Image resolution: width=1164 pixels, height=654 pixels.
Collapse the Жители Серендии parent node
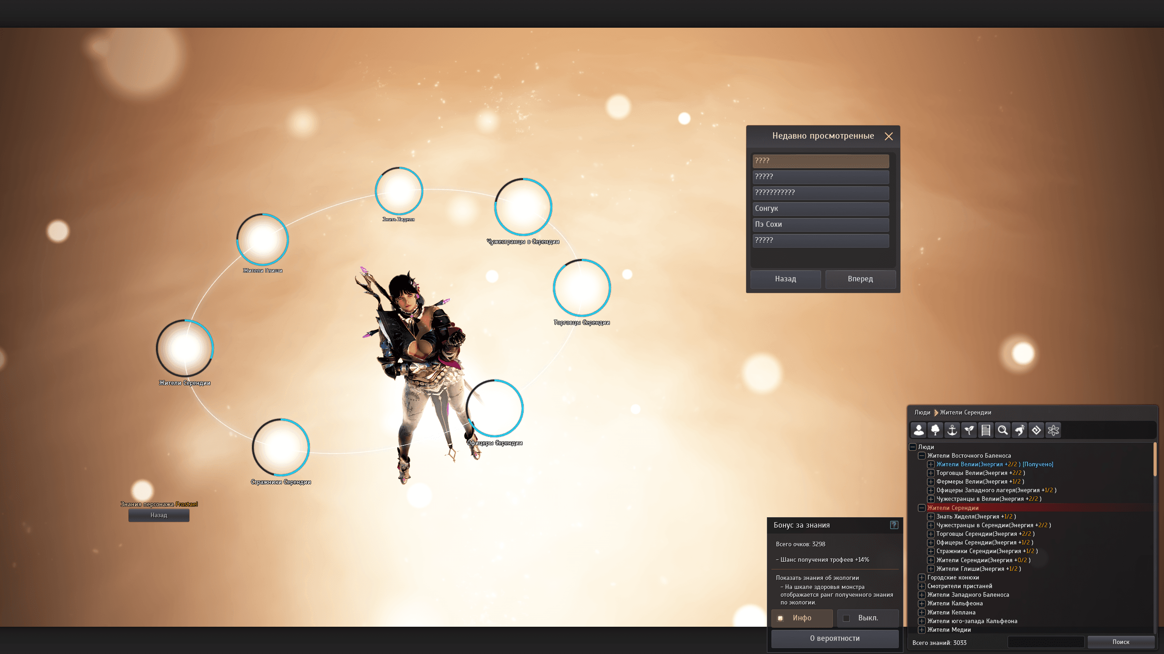click(x=922, y=508)
